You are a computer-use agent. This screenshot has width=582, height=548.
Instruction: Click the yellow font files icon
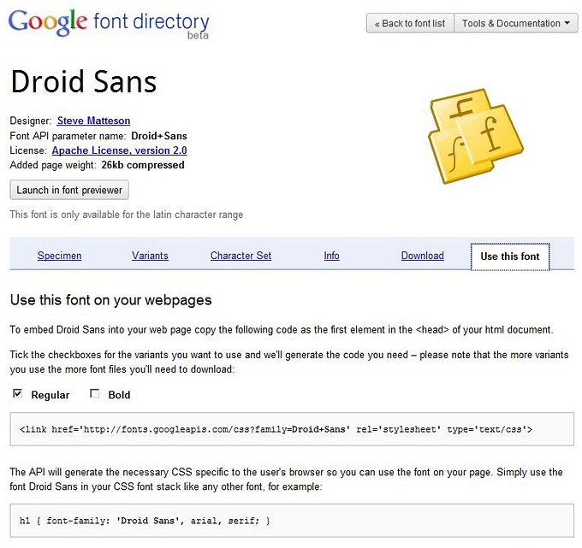pos(476,136)
